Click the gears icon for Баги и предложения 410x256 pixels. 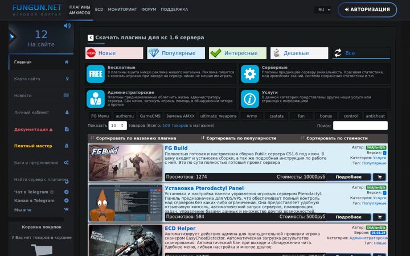67,163
